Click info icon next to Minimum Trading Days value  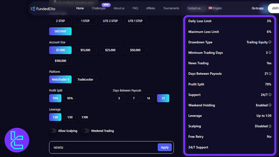270,53
